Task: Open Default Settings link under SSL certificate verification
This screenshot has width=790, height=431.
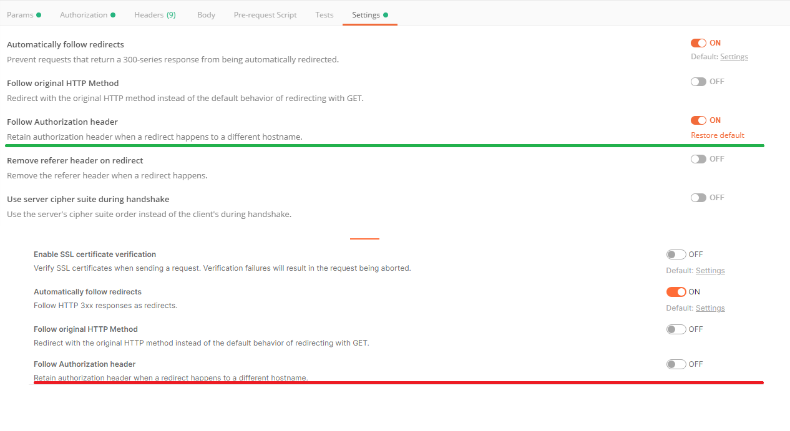Action: click(x=710, y=271)
